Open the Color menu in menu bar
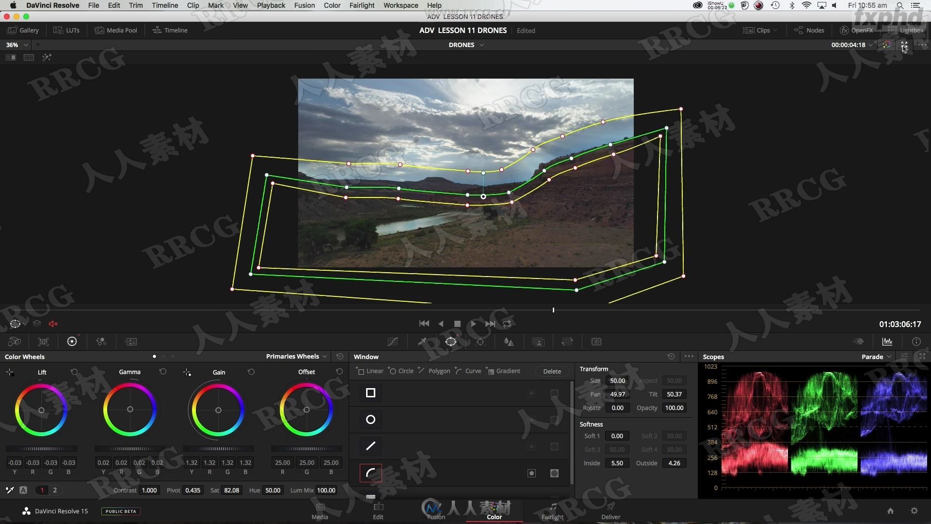The height and width of the screenshot is (524, 931). click(x=333, y=5)
